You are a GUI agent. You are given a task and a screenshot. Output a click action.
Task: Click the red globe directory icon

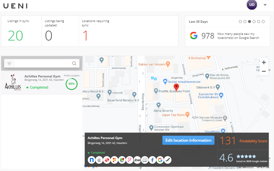107,160
